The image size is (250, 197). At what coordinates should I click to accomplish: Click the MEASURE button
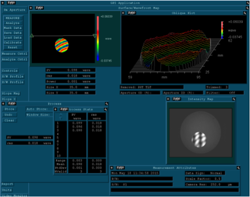(x=13, y=18)
